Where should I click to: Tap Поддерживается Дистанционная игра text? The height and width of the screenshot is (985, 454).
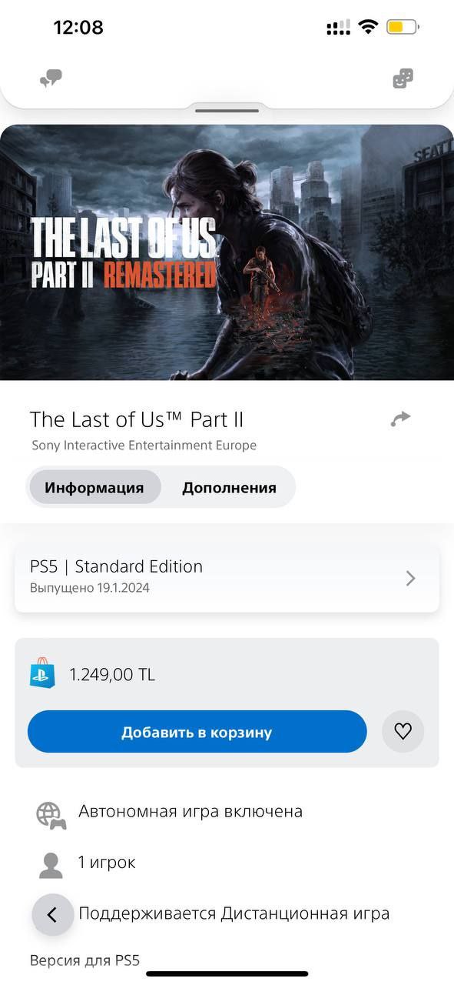pyautogui.click(x=234, y=913)
